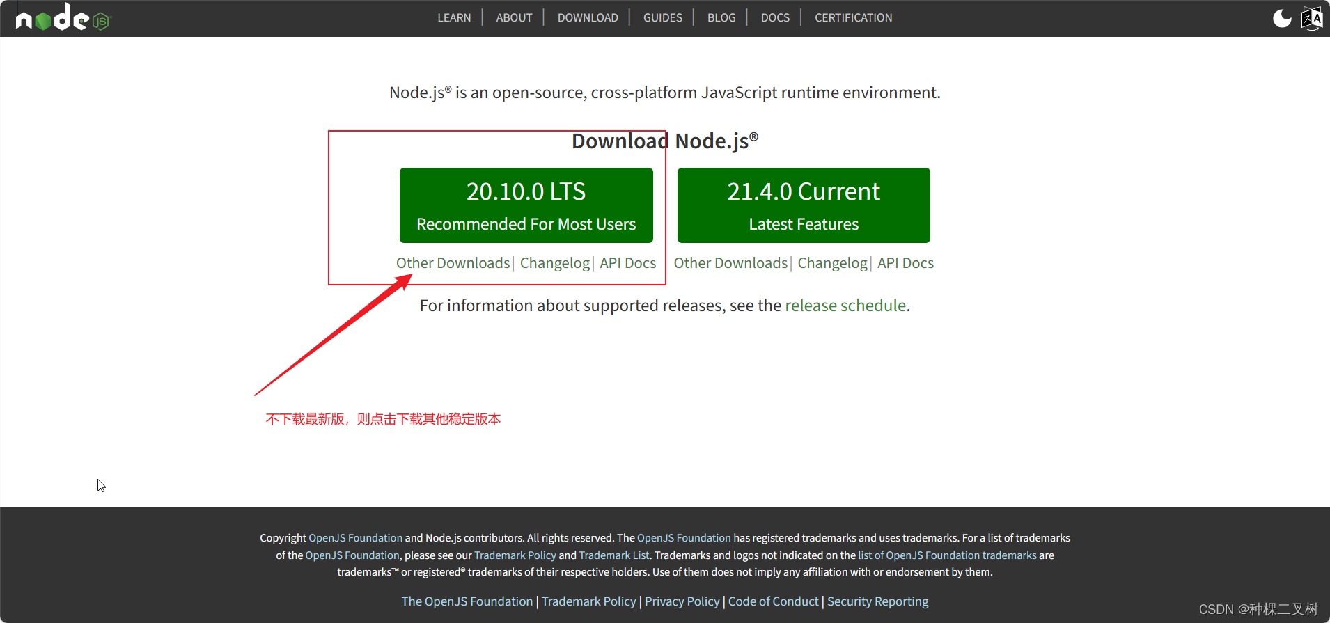Open the GUIDES nav item
This screenshot has height=623, width=1330.
click(x=663, y=17)
